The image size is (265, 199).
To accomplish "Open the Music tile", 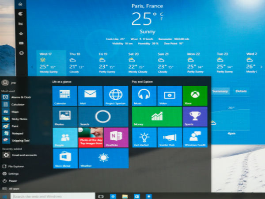I will click(x=144, y=96).
